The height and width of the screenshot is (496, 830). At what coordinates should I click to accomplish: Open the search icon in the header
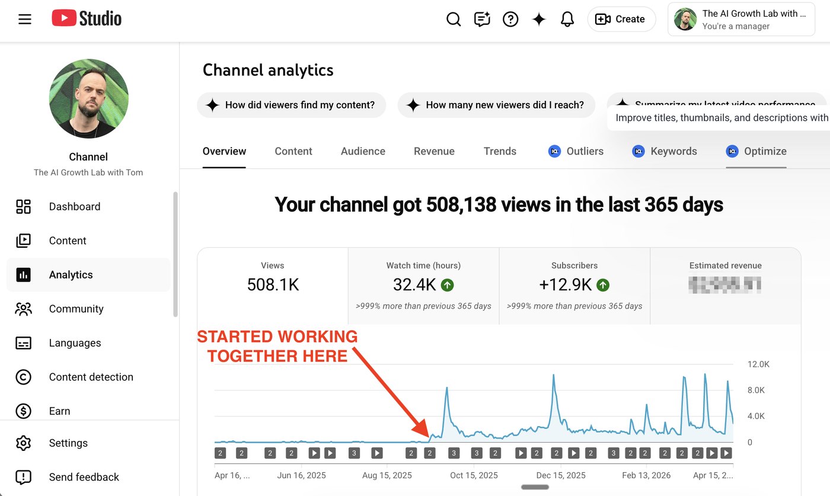tap(454, 19)
